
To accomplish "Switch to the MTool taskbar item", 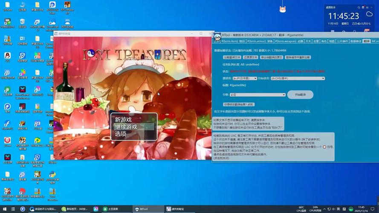I will point(148,209).
